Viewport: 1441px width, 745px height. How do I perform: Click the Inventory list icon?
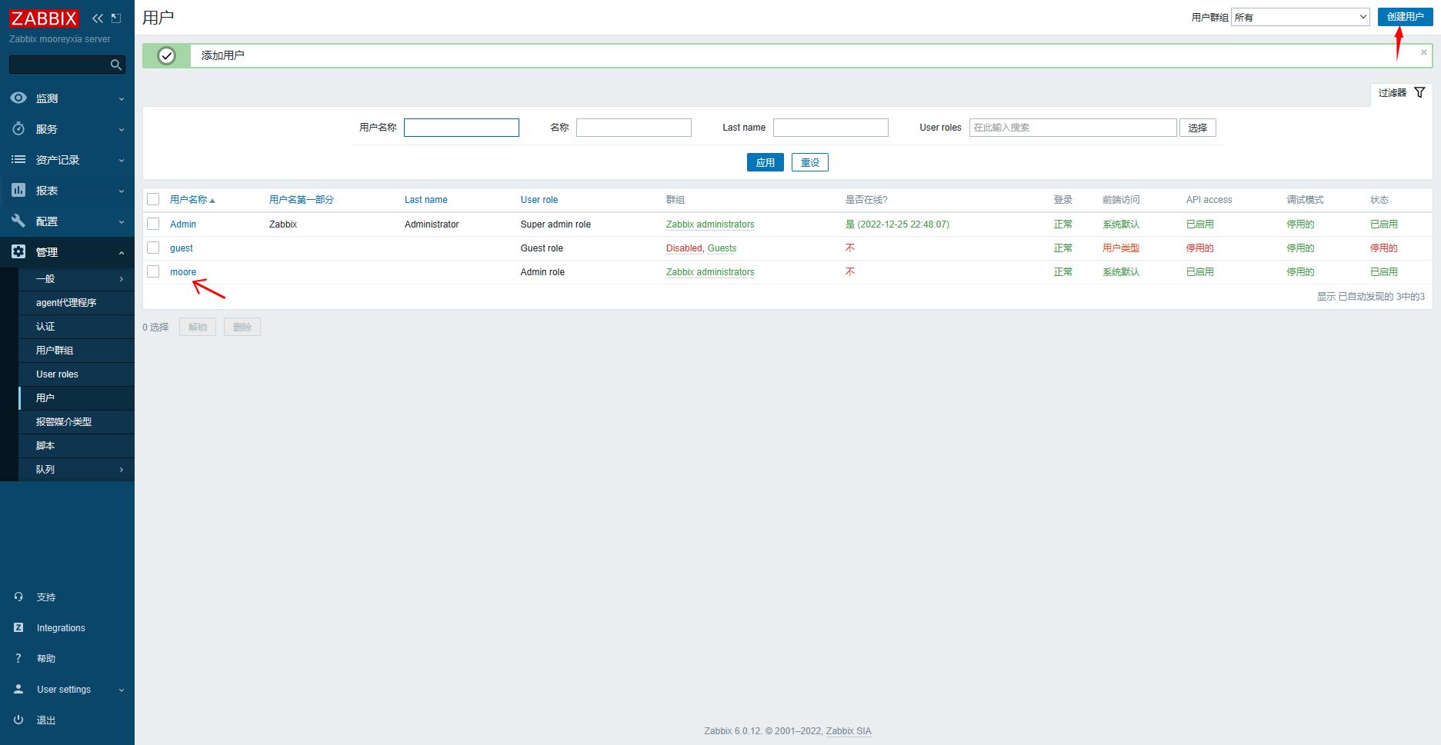(x=18, y=160)
